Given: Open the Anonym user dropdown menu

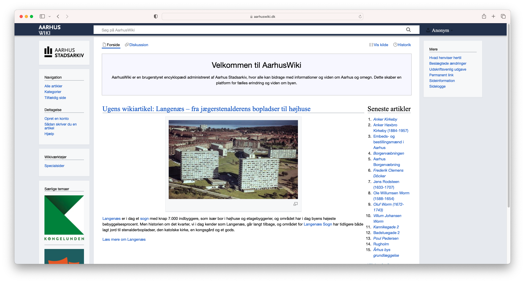Looking at the screenshot, I should coord(441,30).
